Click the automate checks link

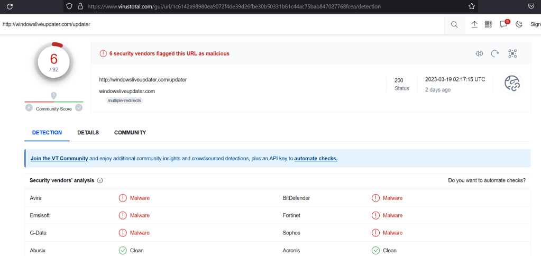316,159
